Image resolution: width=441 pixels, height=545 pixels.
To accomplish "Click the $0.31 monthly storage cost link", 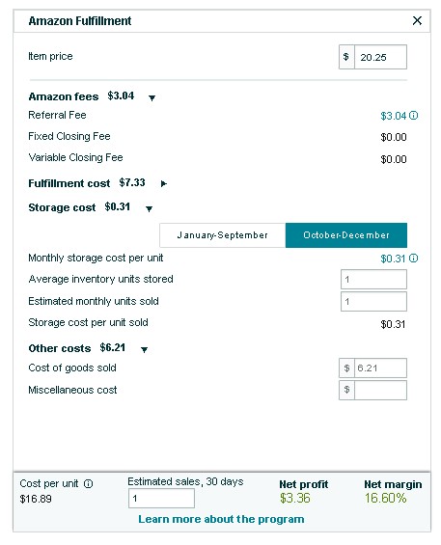I will (393, 259).
